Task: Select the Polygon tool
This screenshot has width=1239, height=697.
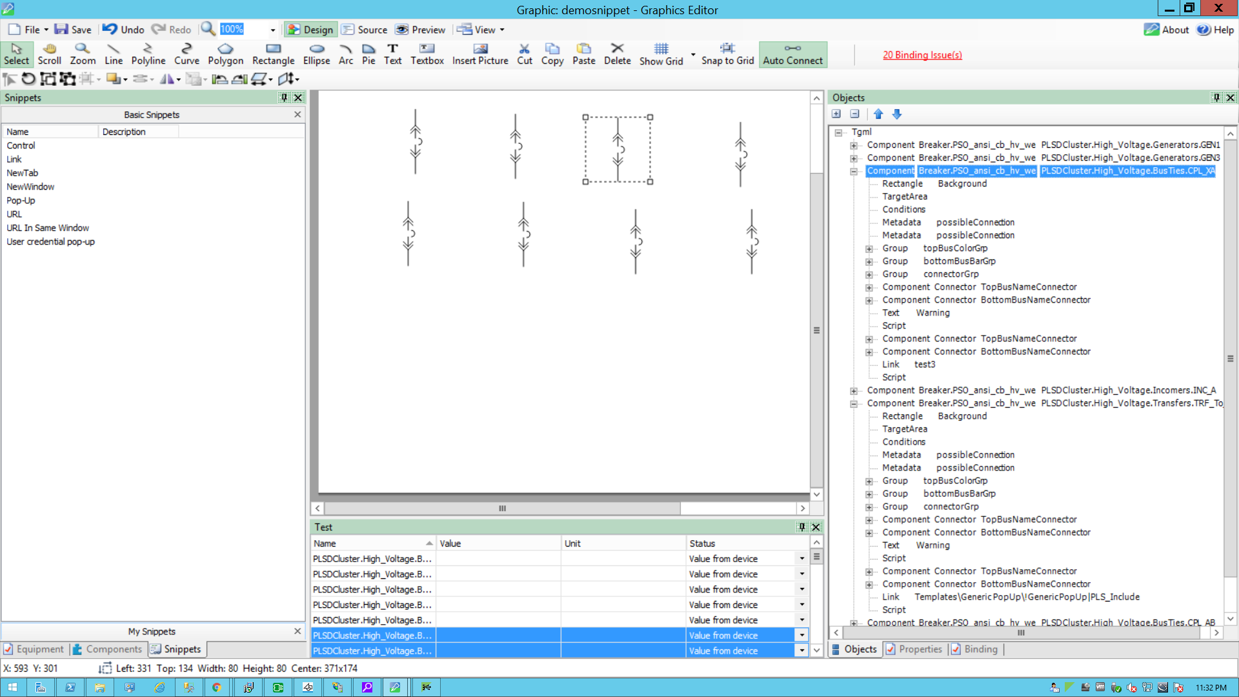Action: [225, 54]
